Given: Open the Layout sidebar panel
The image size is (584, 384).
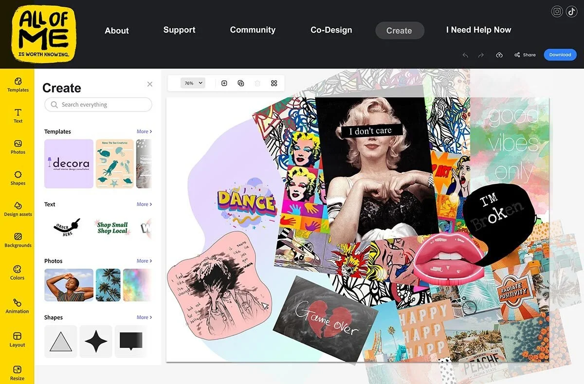Looking at the screenshot, I should [18, 340].
